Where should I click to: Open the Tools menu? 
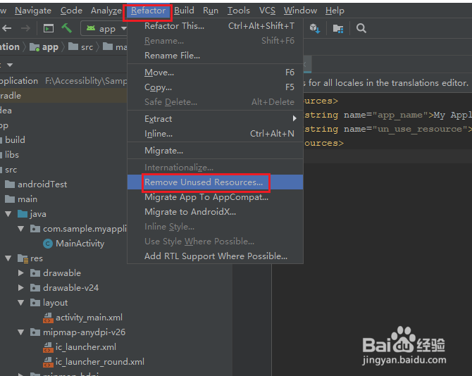pyautogui.click(x=238, y=11)
